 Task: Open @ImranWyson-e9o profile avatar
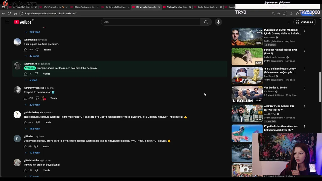click(x=17, y=90)
